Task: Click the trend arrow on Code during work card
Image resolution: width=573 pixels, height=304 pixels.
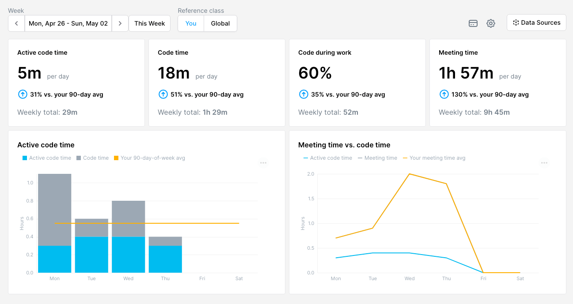Action: point(304,94)
